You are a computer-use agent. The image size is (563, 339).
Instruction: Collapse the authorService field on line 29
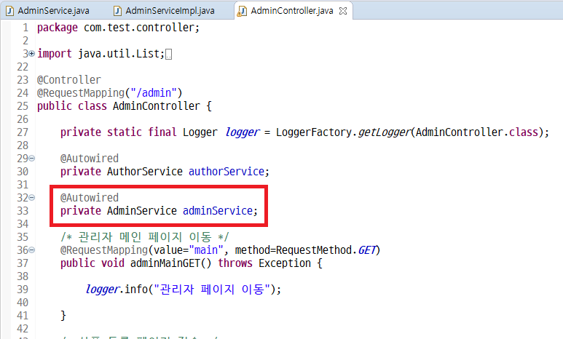click(x=31, y=158)
